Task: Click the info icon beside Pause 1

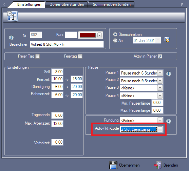Action: click(x=169, y=74)
